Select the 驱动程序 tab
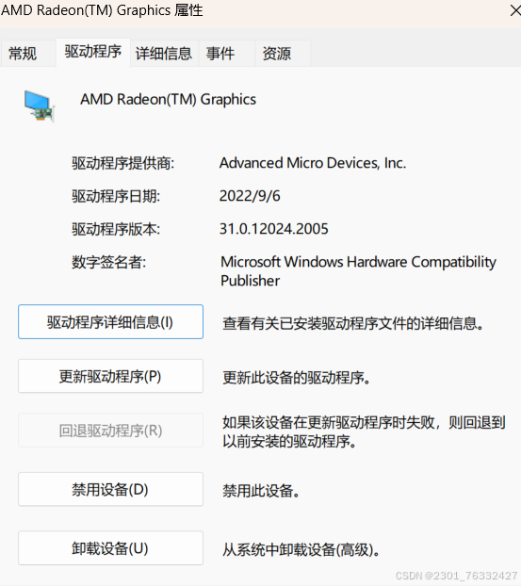 [x=93, y=52]
